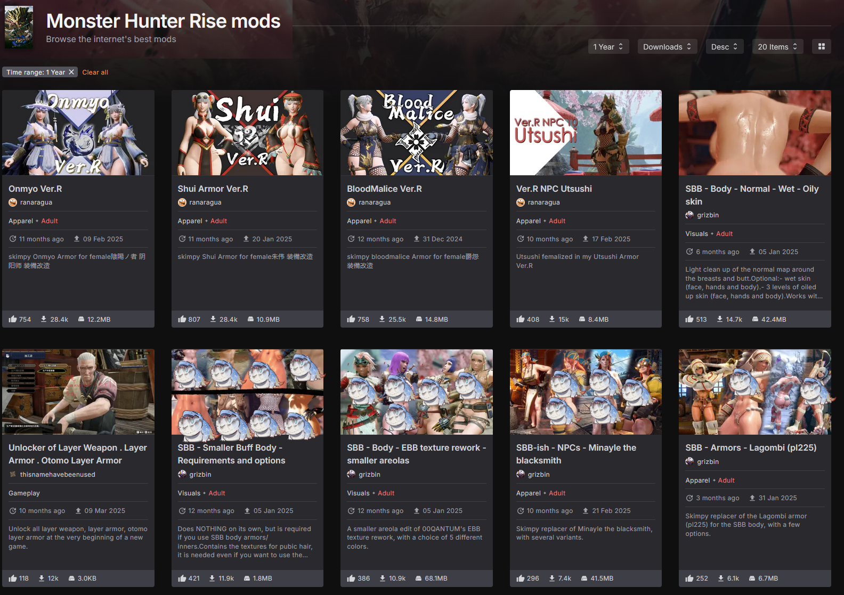Open the Downloads sort-by dropdown

[667, 47]
